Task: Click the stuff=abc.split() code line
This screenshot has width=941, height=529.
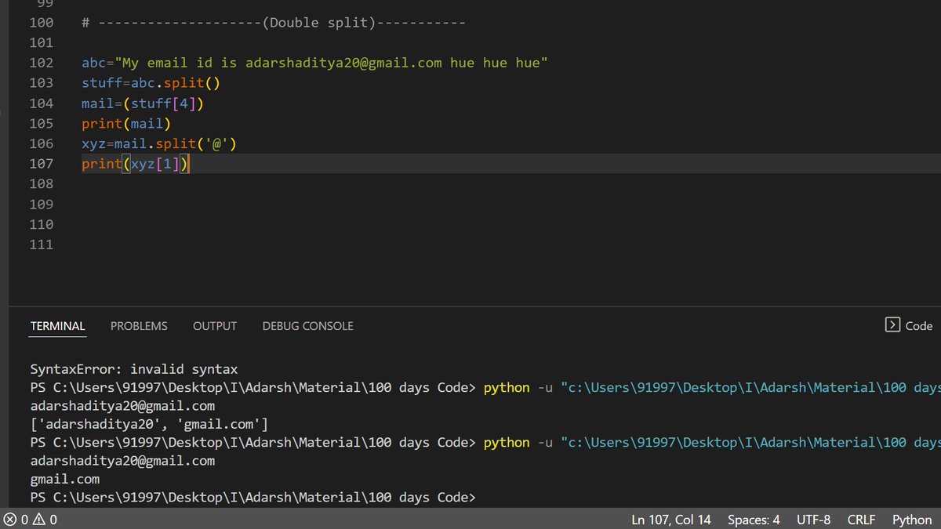Action: tap(151, 82)
